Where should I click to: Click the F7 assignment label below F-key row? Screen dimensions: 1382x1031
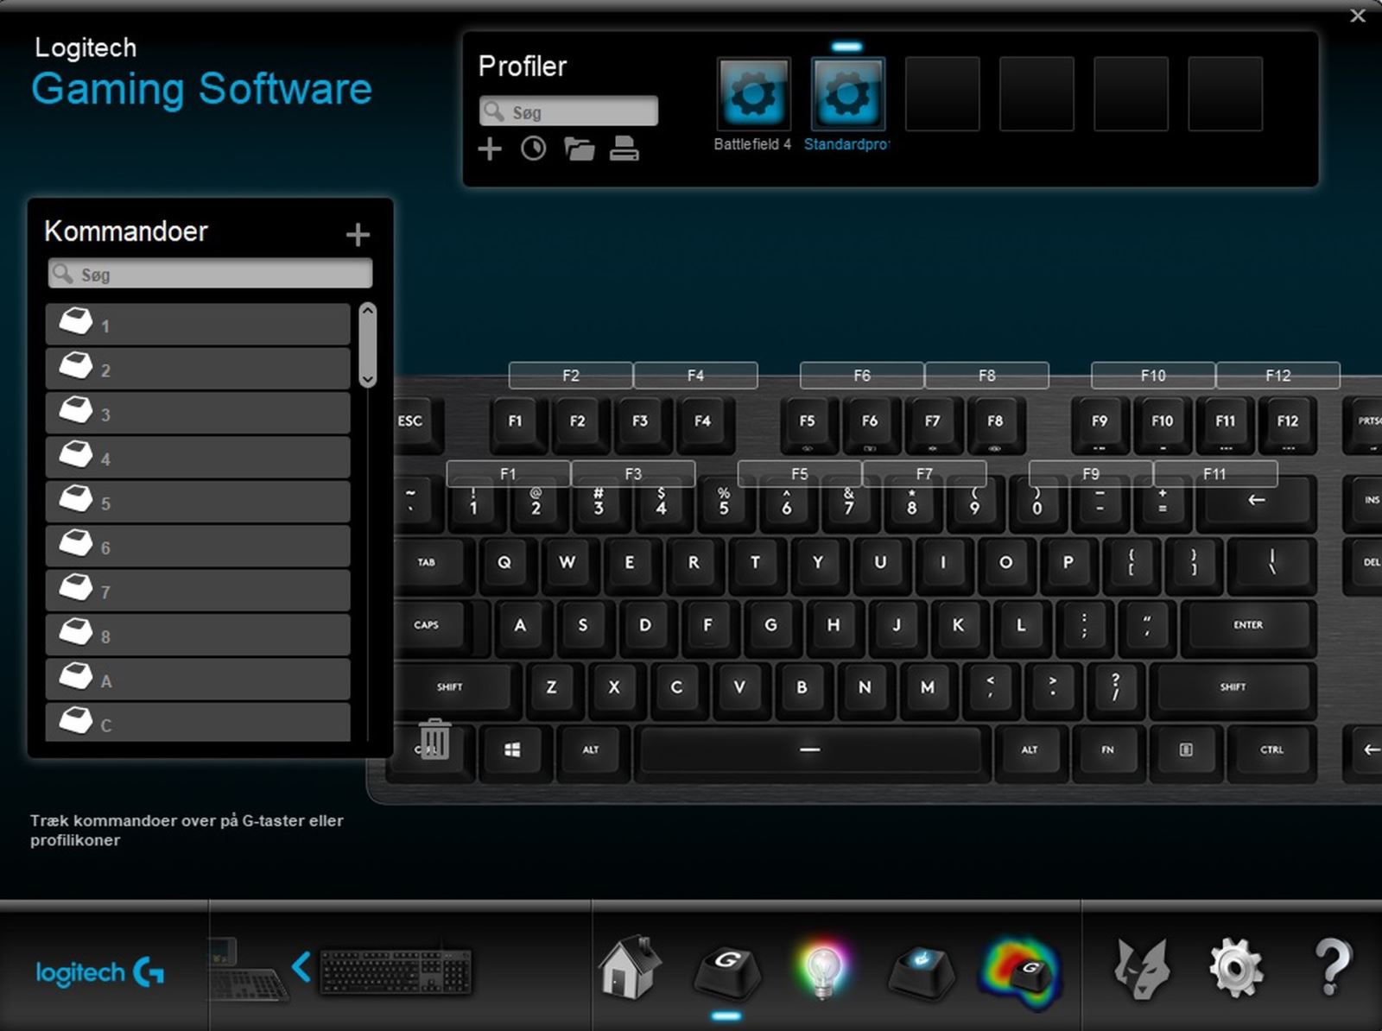pos(924,474)
